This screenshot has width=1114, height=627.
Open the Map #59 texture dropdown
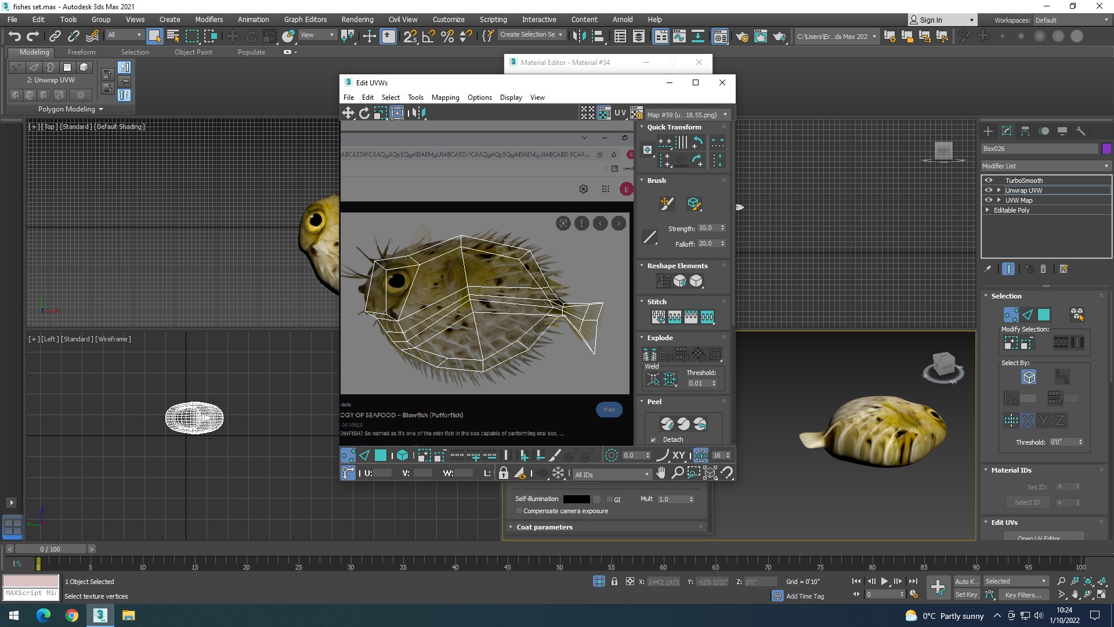pos(688,114)
